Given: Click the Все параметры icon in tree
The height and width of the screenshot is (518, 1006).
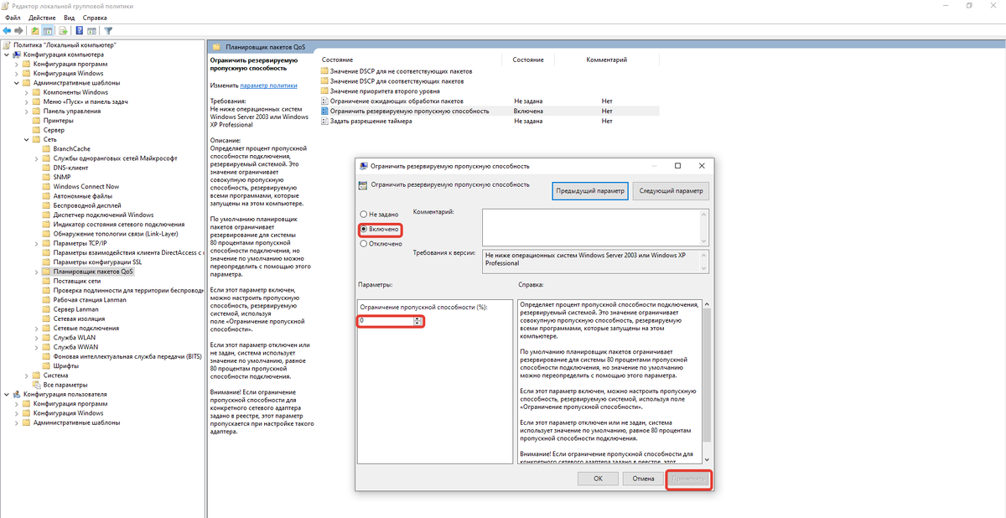Looking at the screenshot, I should pyautogui.click(x=36, y=385).
